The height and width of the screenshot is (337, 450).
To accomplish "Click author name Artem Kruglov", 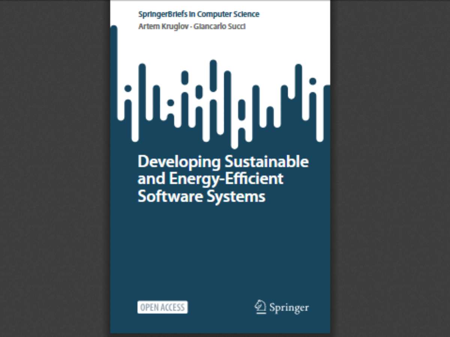I will tap(163, 27).
